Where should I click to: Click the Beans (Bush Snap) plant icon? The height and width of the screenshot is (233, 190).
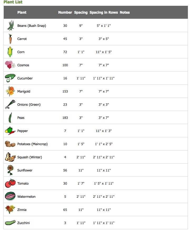pos(10,26)
